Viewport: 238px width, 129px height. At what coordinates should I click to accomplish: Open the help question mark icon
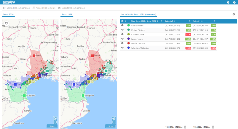[228, 2]
